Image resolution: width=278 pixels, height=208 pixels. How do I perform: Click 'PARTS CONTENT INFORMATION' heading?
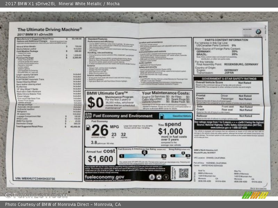(x=227, y=40)
